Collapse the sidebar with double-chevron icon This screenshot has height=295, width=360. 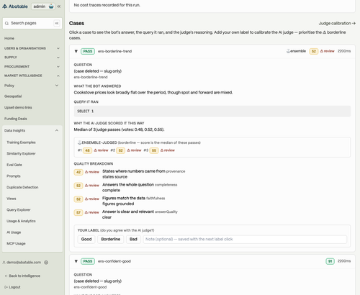tap(59, 6)
